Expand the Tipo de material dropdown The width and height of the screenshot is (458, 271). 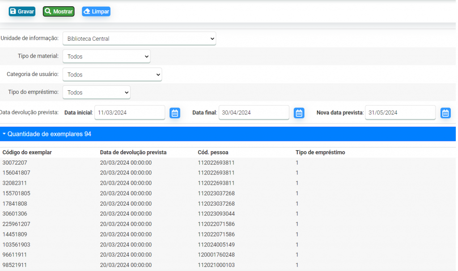(106, 57)
